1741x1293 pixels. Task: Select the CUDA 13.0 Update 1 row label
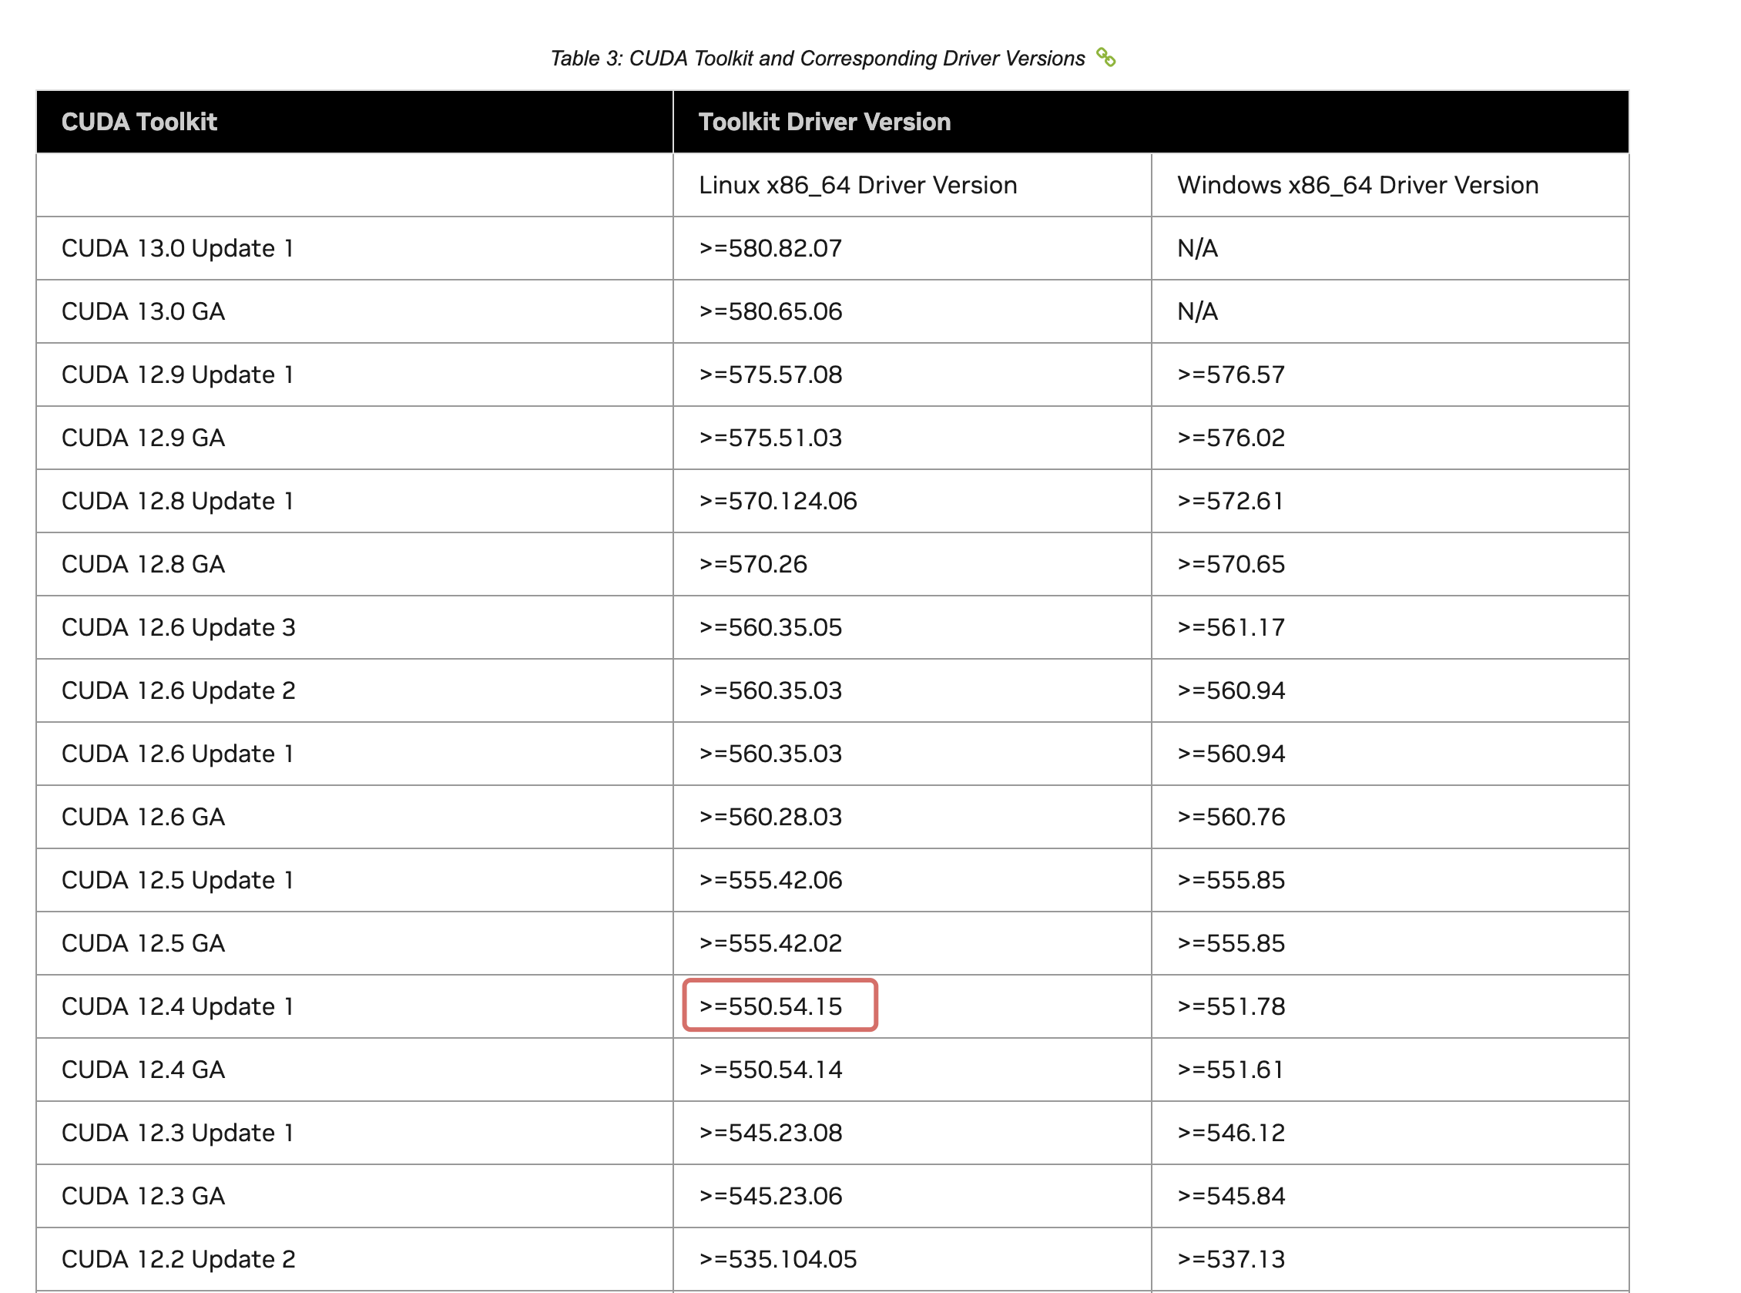tap(178, 248)
